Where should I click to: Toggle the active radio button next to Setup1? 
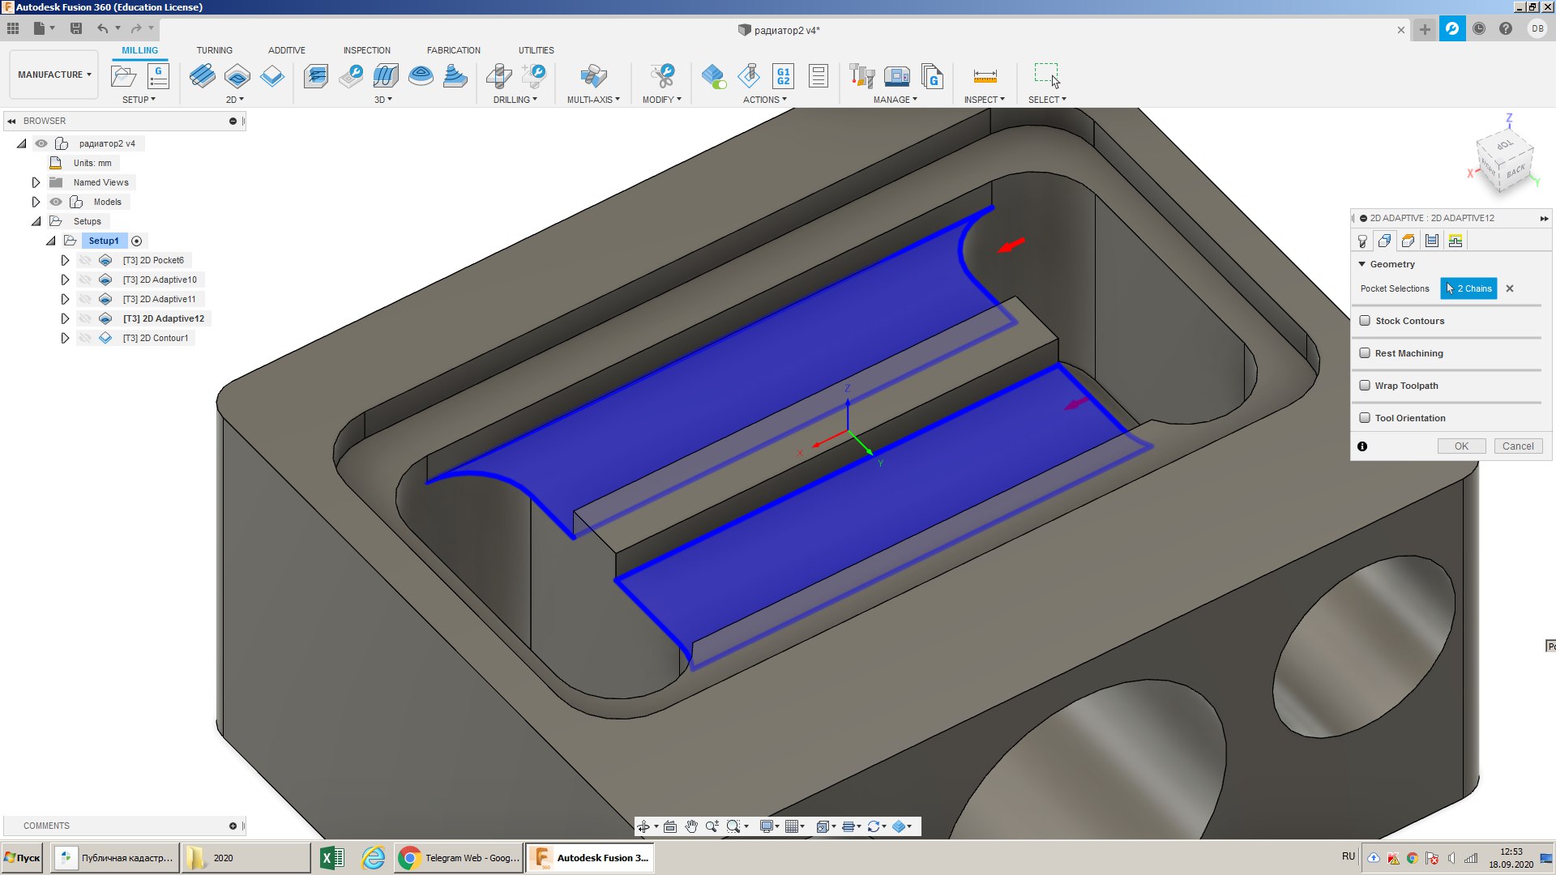(137, 241)
